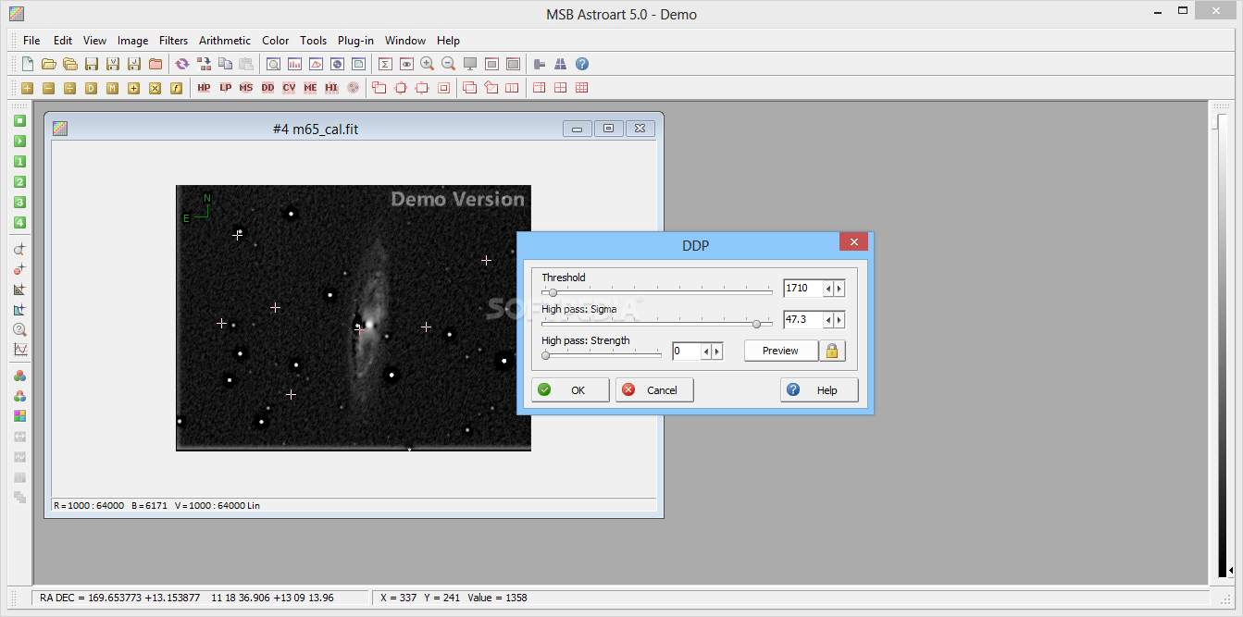The image size is (1243, 617).
Task: Click the Preview button
Action: [781, 351]
